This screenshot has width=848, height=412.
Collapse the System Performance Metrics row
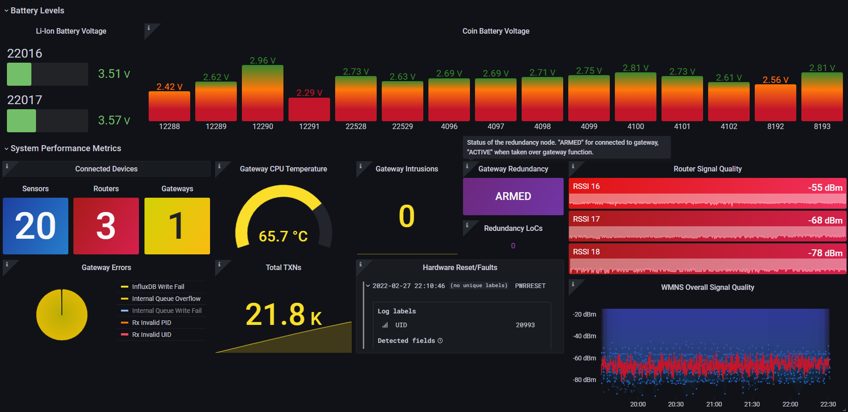tap(6, 148)
